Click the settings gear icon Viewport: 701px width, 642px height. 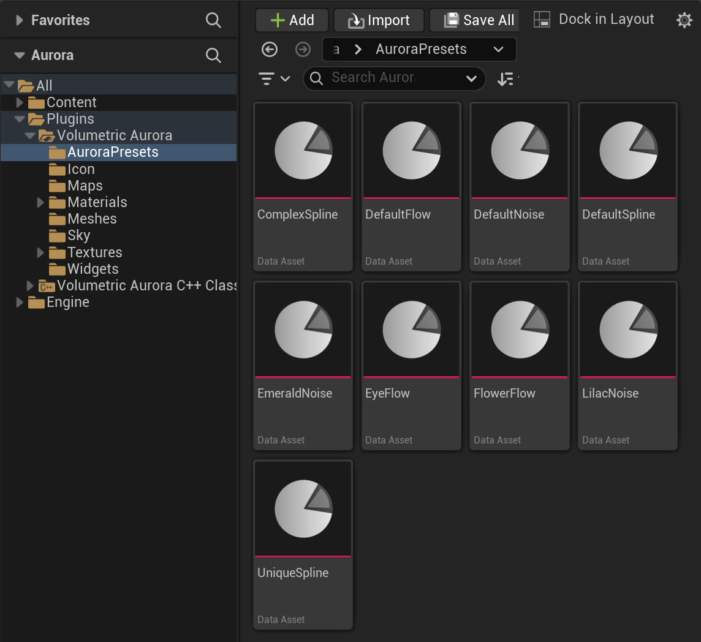tap(684, 20)
